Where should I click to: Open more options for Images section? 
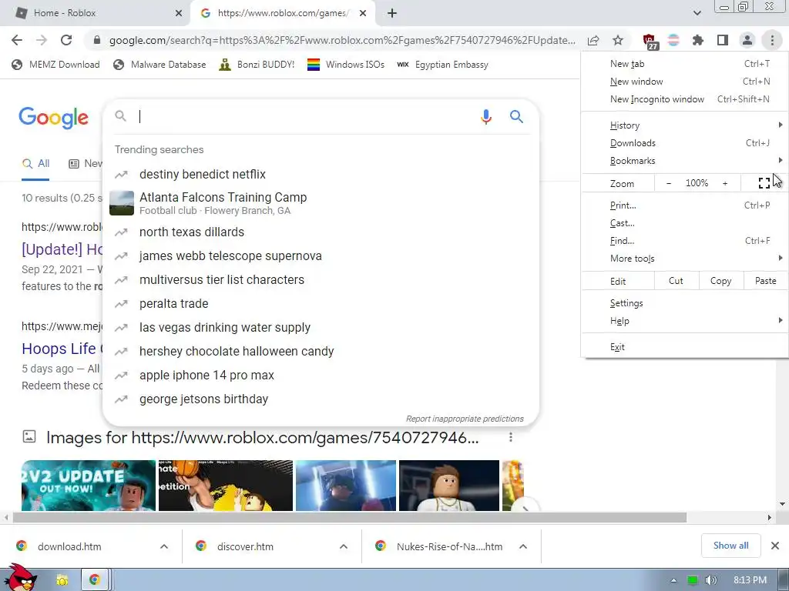(x=511, y=437)
